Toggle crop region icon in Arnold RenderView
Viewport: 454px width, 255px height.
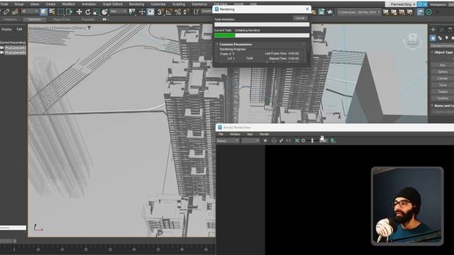pyautogui.click(x=297, y=140)
